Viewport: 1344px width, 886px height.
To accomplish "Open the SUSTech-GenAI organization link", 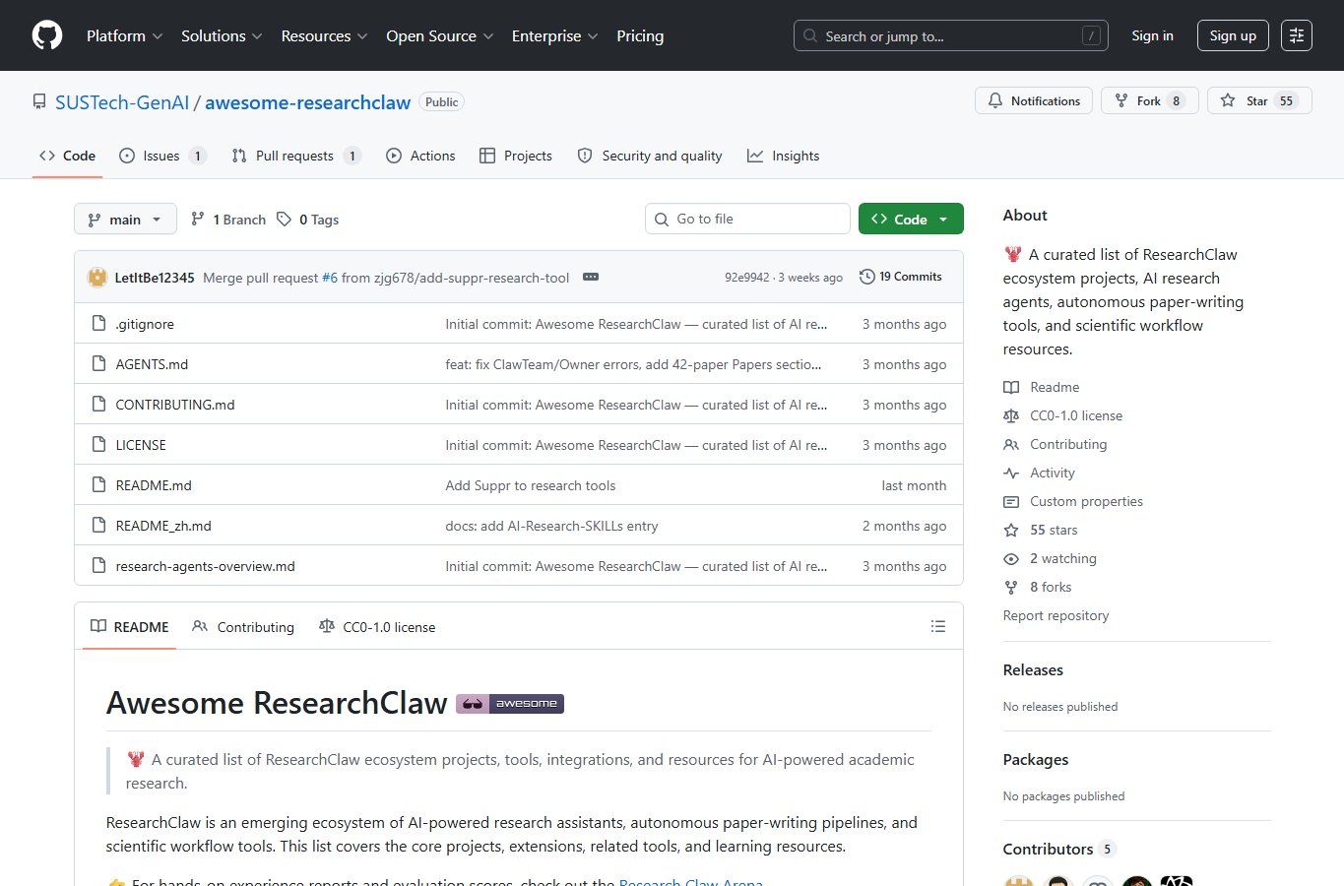I will pos(122,102).
